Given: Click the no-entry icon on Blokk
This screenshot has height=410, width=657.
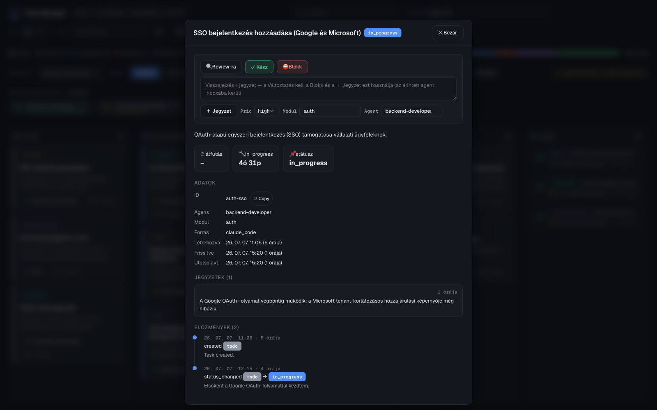Looking at the screenshot, I should pyautogui.click(x=285, y=66).
